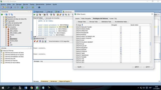Click the binoculars Find DB Object icon

[39, 7]
